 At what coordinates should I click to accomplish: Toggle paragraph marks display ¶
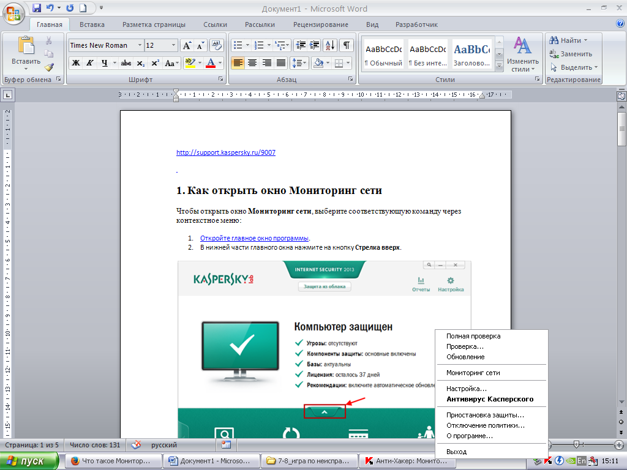pos(347,45)
